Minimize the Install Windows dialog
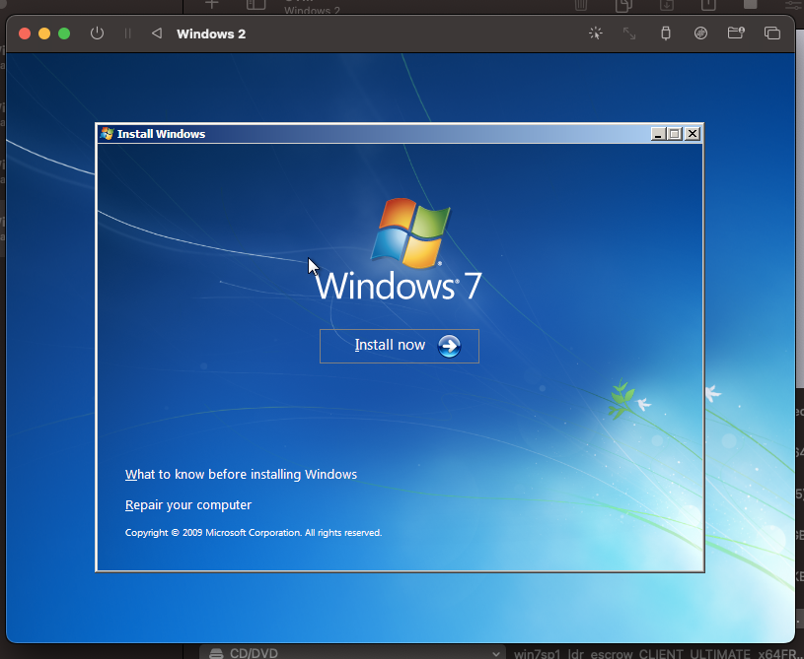This screenshot has height=659, width=804. 658,134
